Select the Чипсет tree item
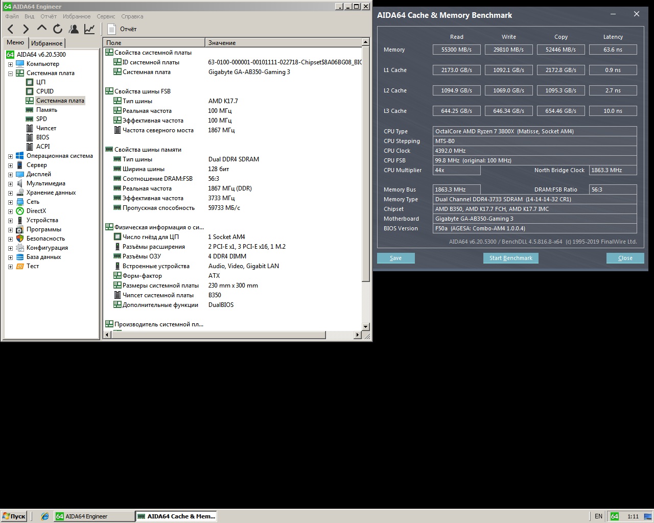Image resolution: width=654 pixels, height=523 pixels. tap(46, 128)
